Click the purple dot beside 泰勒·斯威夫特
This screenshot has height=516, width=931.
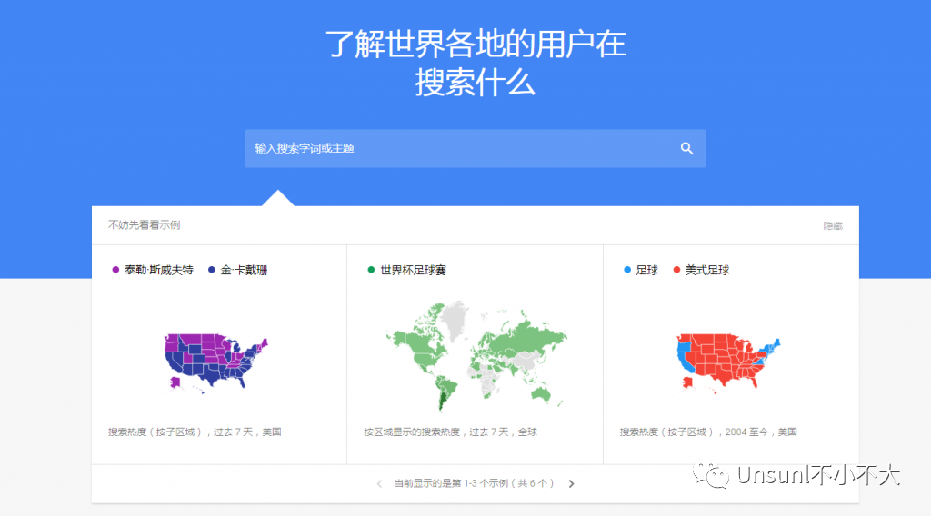pyautogui.click(x=115, y=270)
